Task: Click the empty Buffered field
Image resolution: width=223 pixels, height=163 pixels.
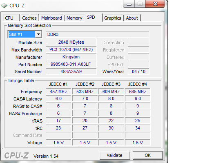Action: coord(138,57)
